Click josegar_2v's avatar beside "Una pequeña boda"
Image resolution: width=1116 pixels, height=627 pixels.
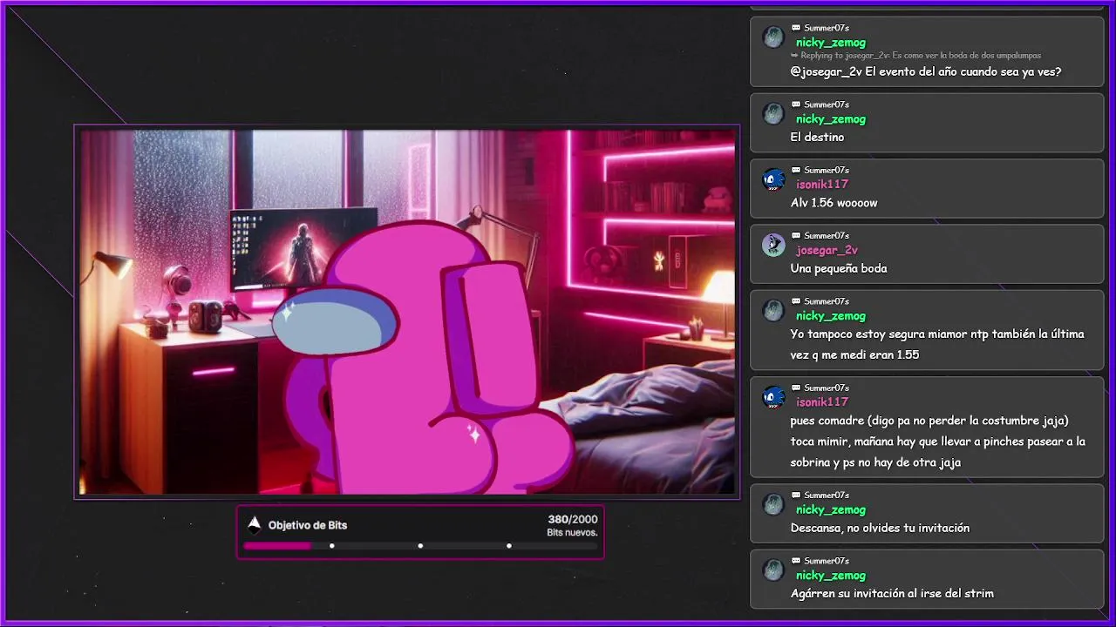click(773, 245)
